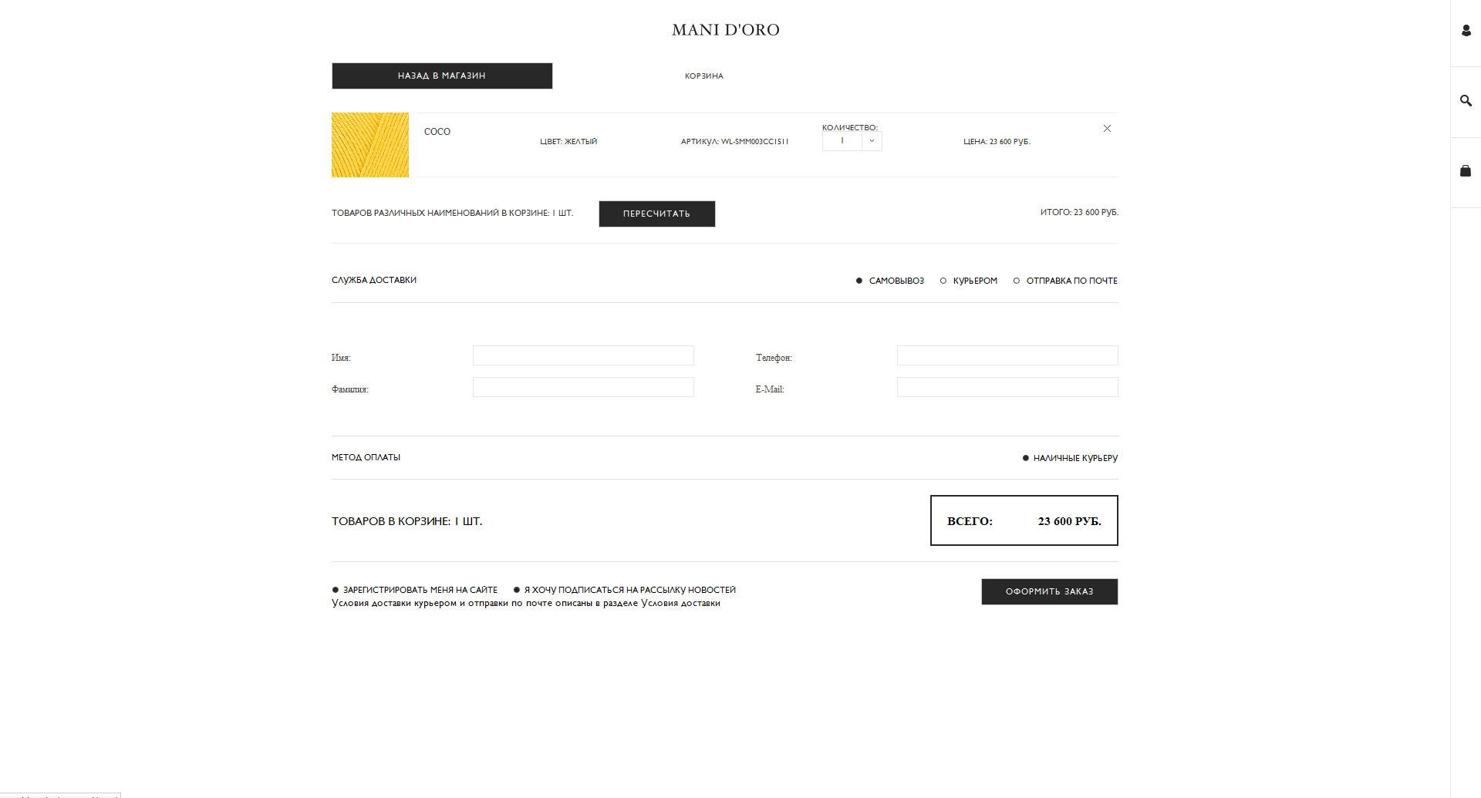
Task: Select the САМОВЫВОЗ delivery option
Action: [x=889, y=281]
